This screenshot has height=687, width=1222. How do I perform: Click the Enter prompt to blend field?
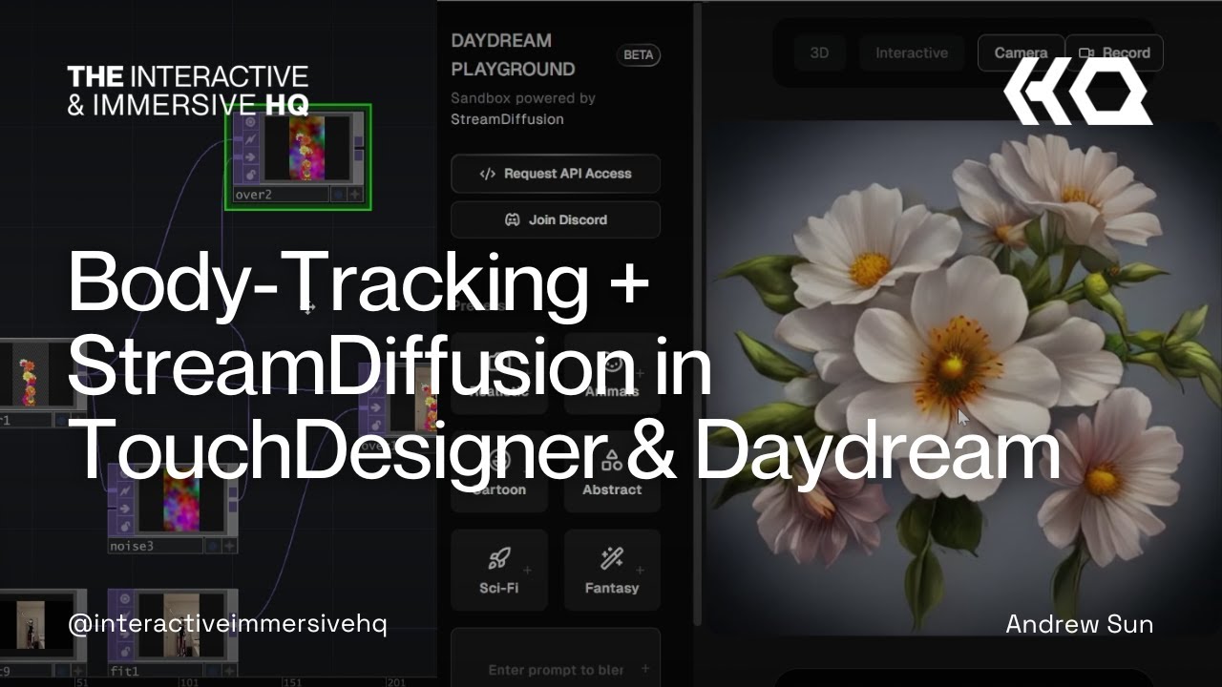tap(556, 657)
